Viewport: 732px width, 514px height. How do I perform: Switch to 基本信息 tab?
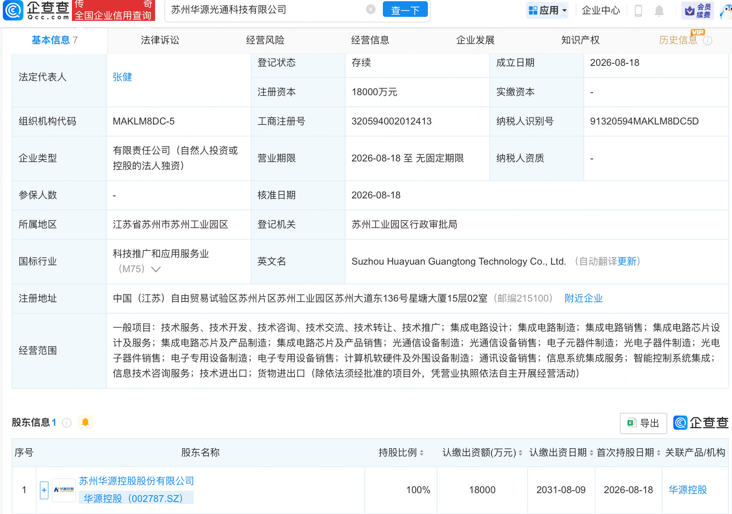pos(55,40)
